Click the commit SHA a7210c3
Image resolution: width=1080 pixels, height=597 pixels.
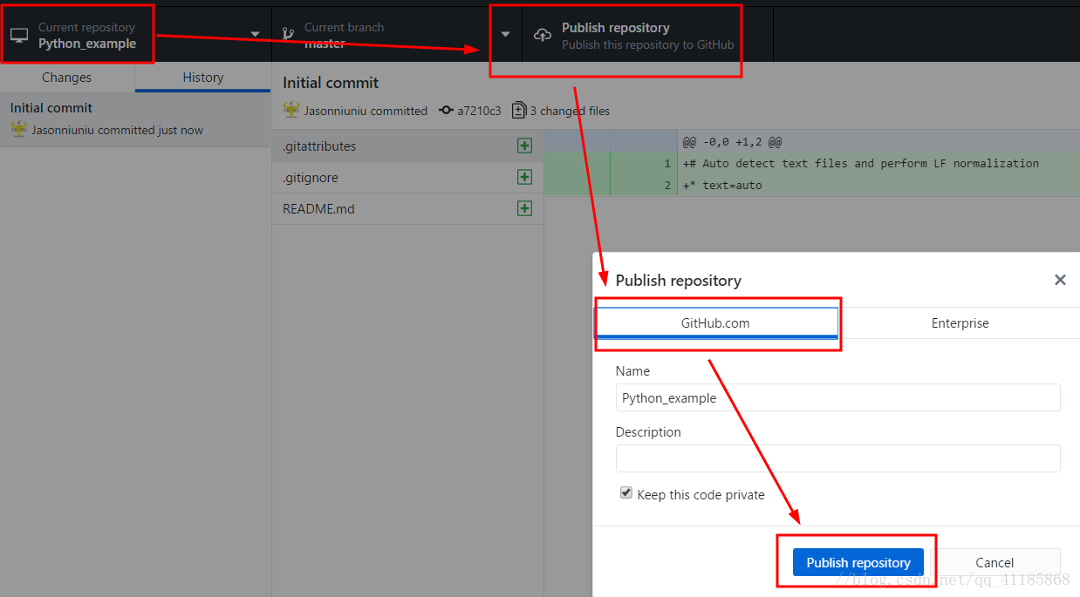[x=479, y=111]
